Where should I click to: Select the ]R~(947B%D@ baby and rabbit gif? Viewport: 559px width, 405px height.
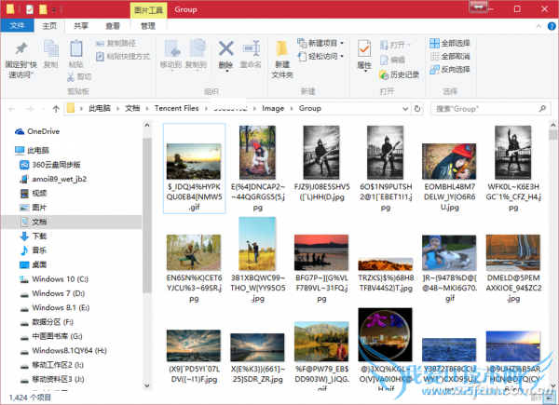(449, 252)
